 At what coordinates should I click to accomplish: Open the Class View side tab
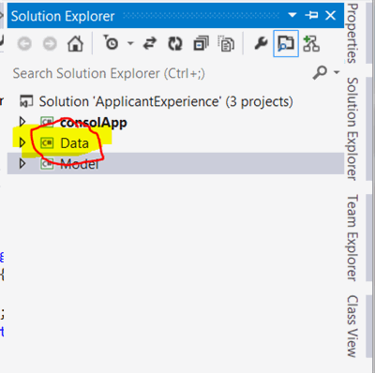352,326
